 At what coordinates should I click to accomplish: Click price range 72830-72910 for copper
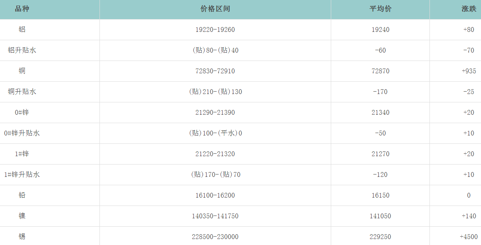(215, 71)
